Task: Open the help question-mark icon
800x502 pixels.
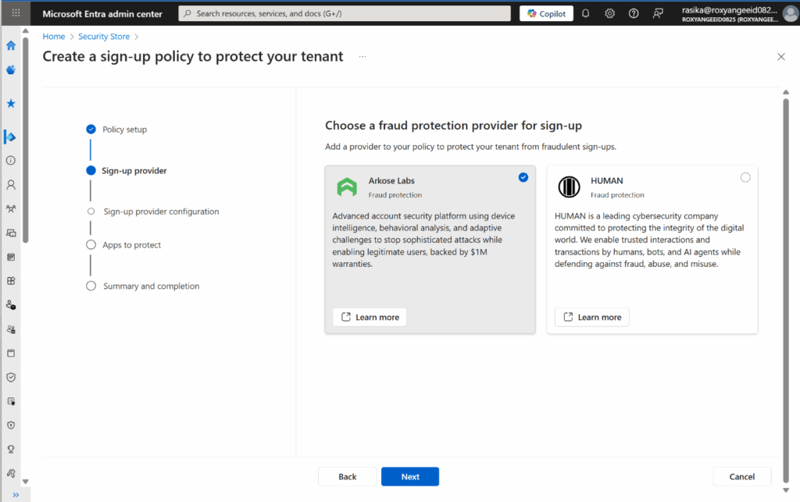Action: pos(633,12)
